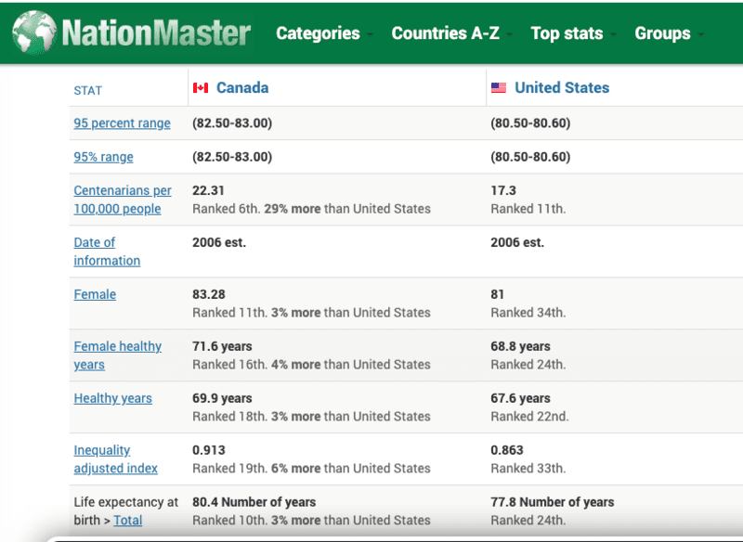Open the Total life expectancy link
This screenshot has height=542, width=743.
(128, 521)
